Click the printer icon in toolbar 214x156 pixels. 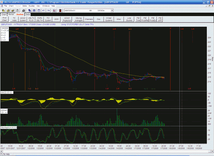coord(24,11)
